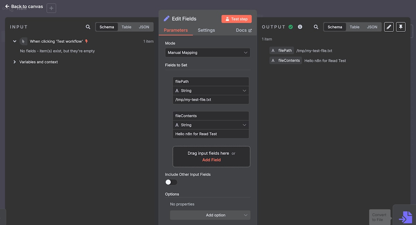
Task: Switch to the Parameters tab
Action: [x=176, y=30]
